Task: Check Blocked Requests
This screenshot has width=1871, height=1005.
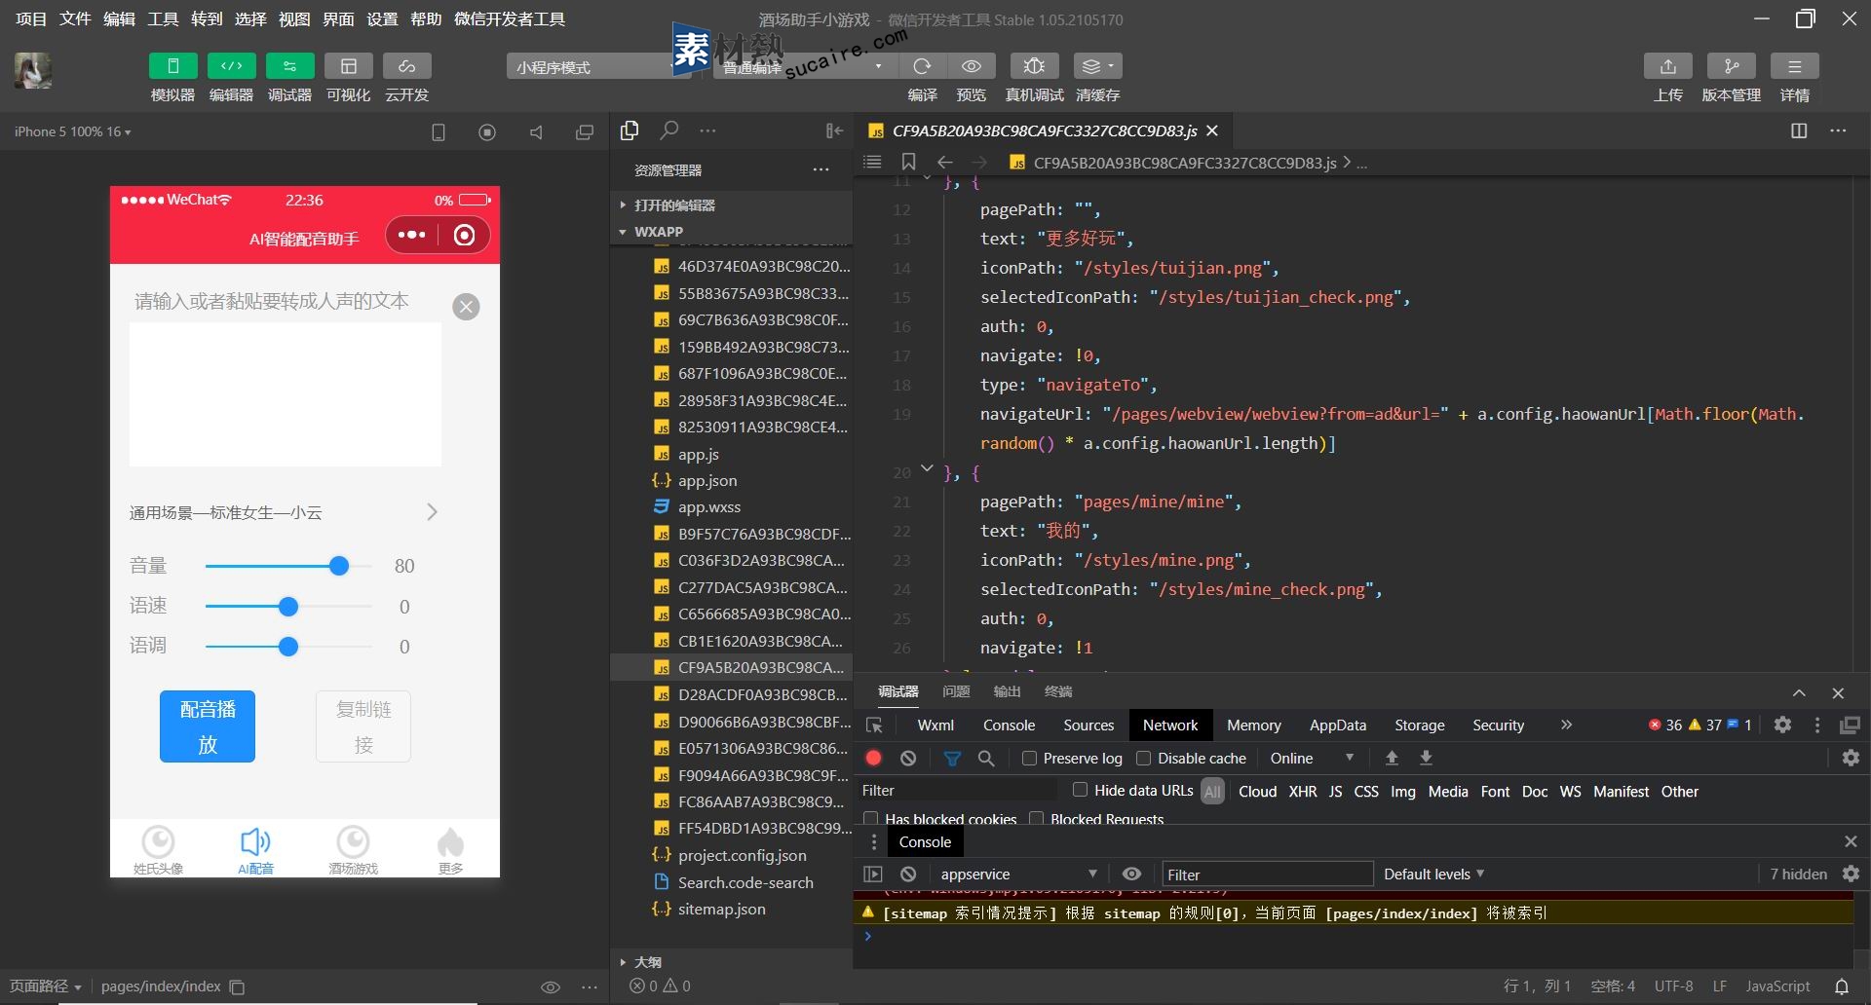Action: pyautogui.click(x=1037, y=819)
